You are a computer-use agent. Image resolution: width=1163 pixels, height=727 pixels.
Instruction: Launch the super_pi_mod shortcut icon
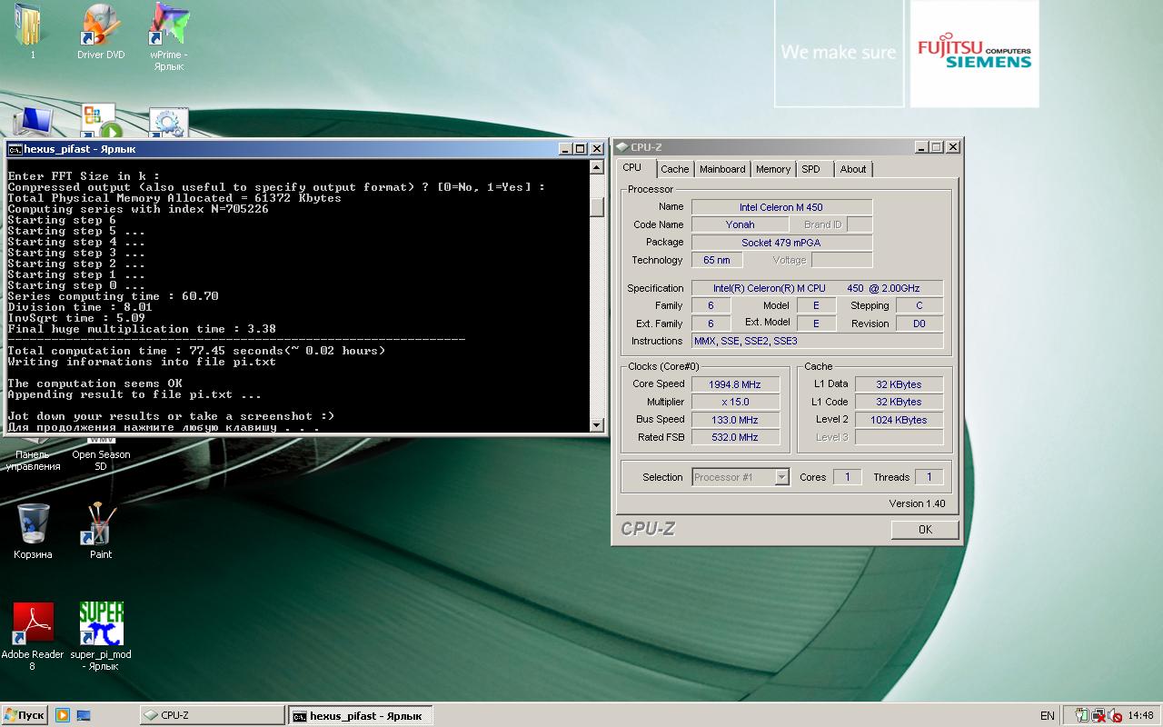pyautogui.click(x=101, y=624)
